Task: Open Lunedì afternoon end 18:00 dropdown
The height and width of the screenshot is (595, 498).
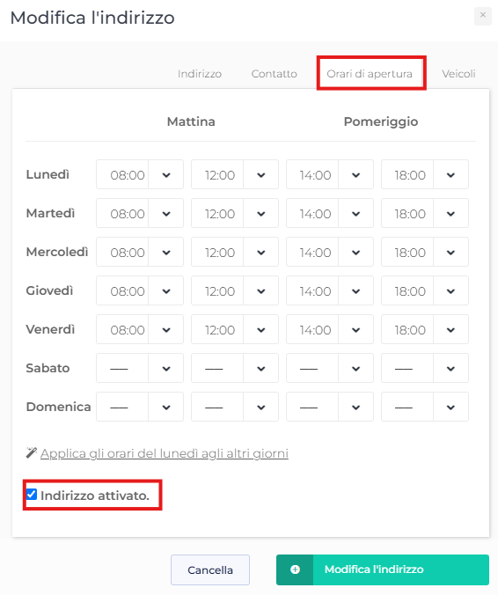Action: pos(425,174)
